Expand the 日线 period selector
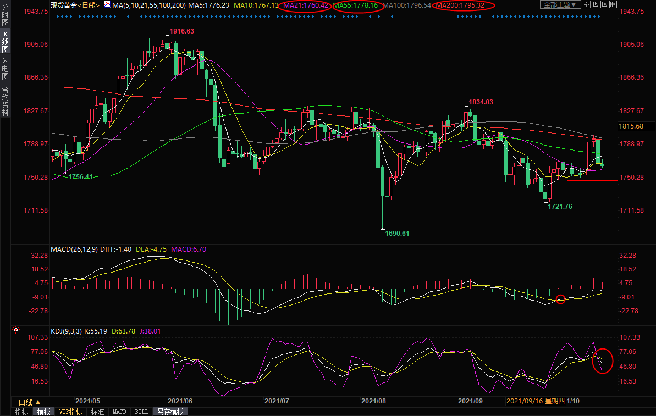The width and height of the screenshot is (656, 416). click(x=29, y=402)
